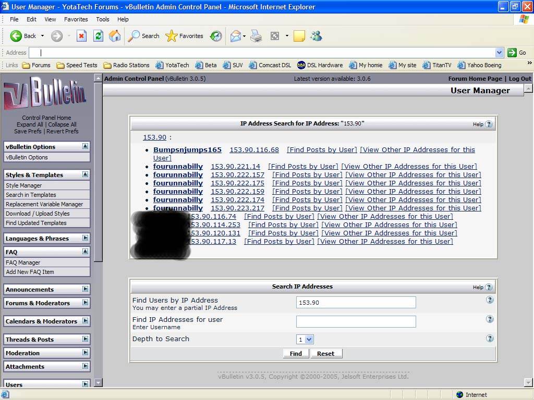Open the Comcast DSL link shortcut
This screenshot has width=534, height=400.
click(270, 65)
